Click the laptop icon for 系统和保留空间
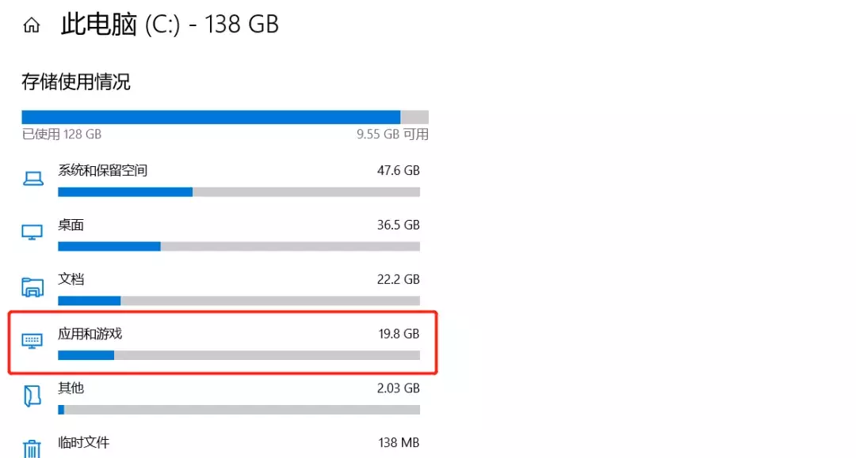Image resolution: width=856 pixels, height=458 pixels. [x=32, y=178]
